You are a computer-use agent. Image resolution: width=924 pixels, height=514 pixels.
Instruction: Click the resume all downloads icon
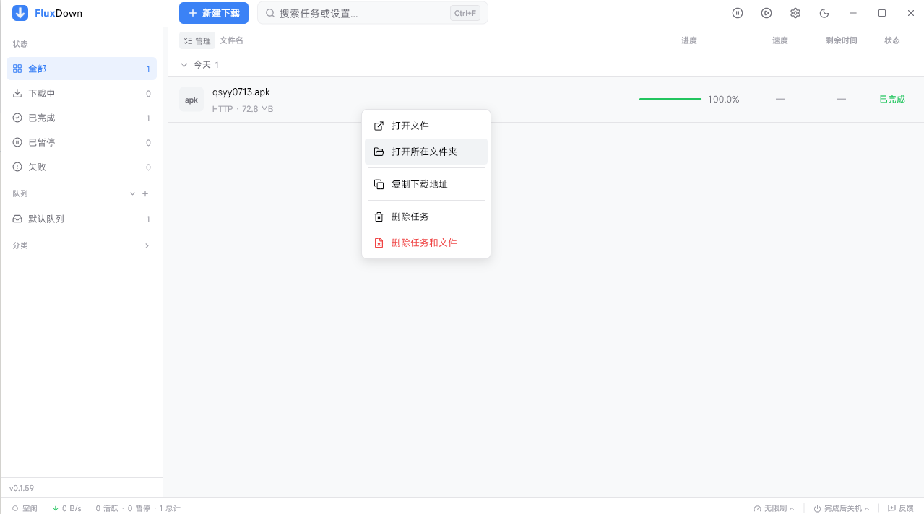coord(767,13)
